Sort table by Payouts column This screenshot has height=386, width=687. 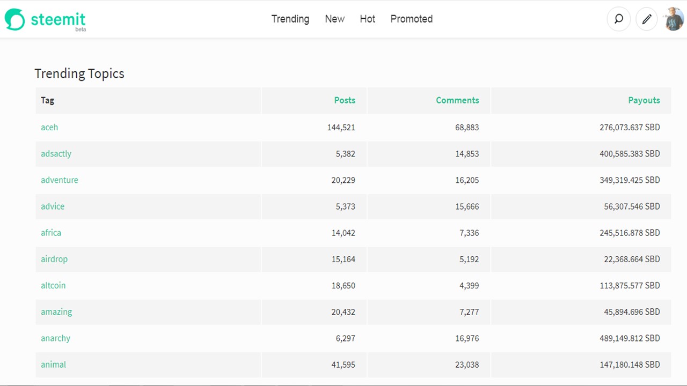tap(644, 100)
